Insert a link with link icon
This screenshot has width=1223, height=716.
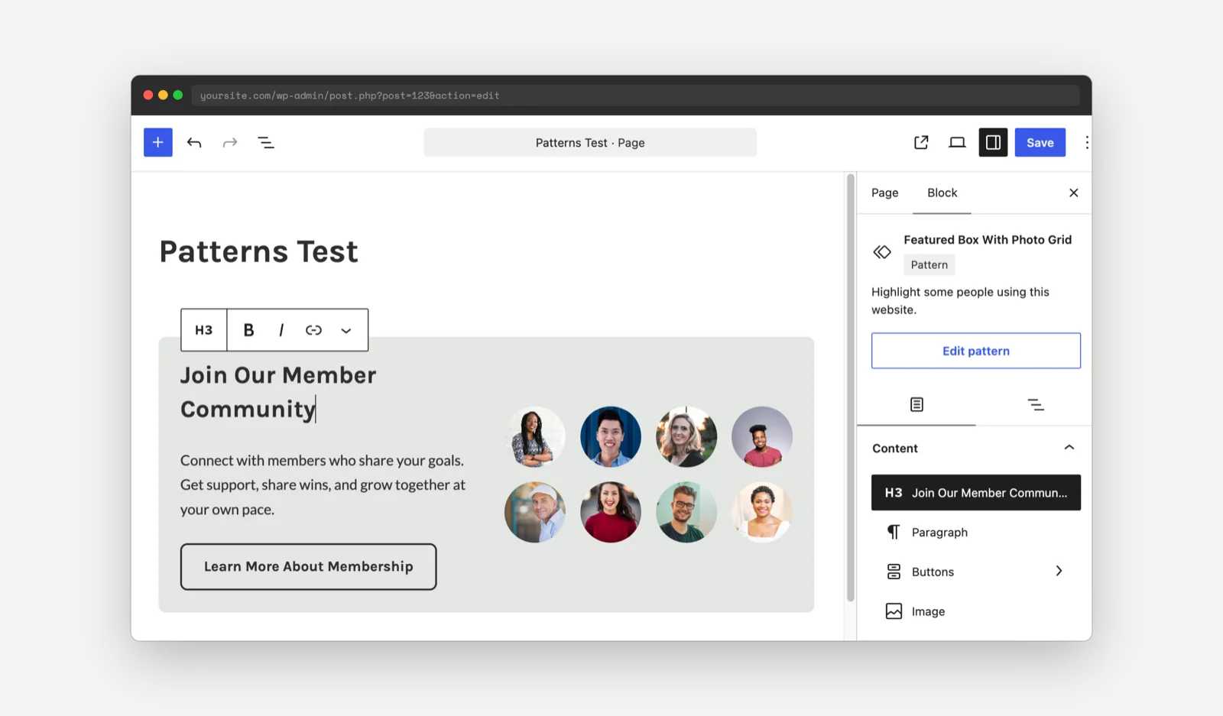tap(313, 330)
